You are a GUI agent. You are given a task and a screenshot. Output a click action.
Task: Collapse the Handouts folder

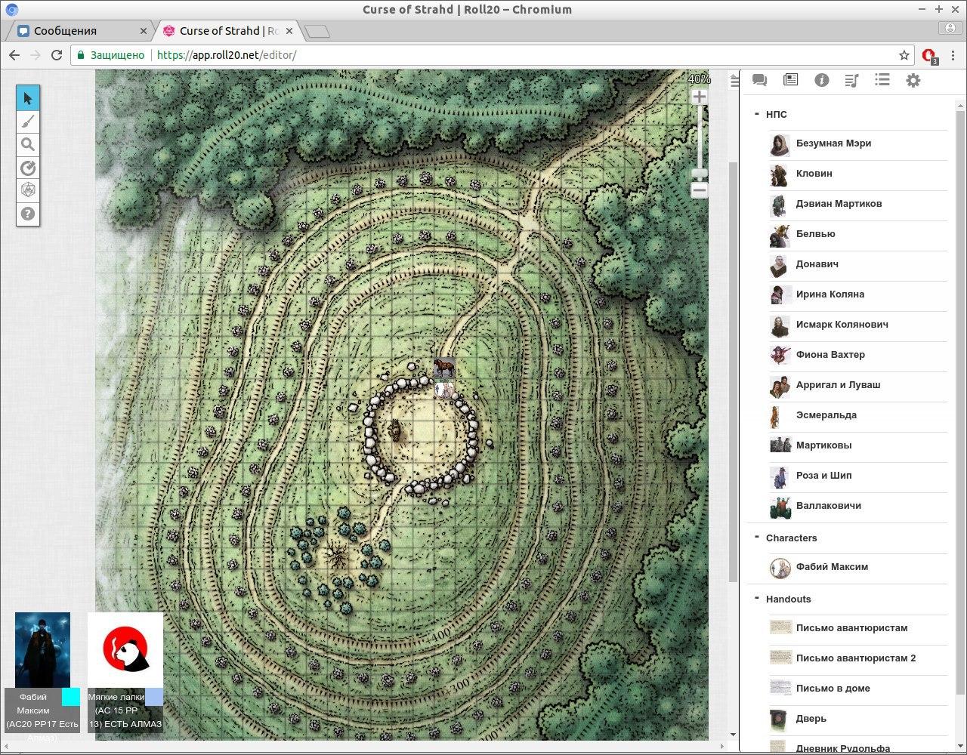tap(756, 599)
